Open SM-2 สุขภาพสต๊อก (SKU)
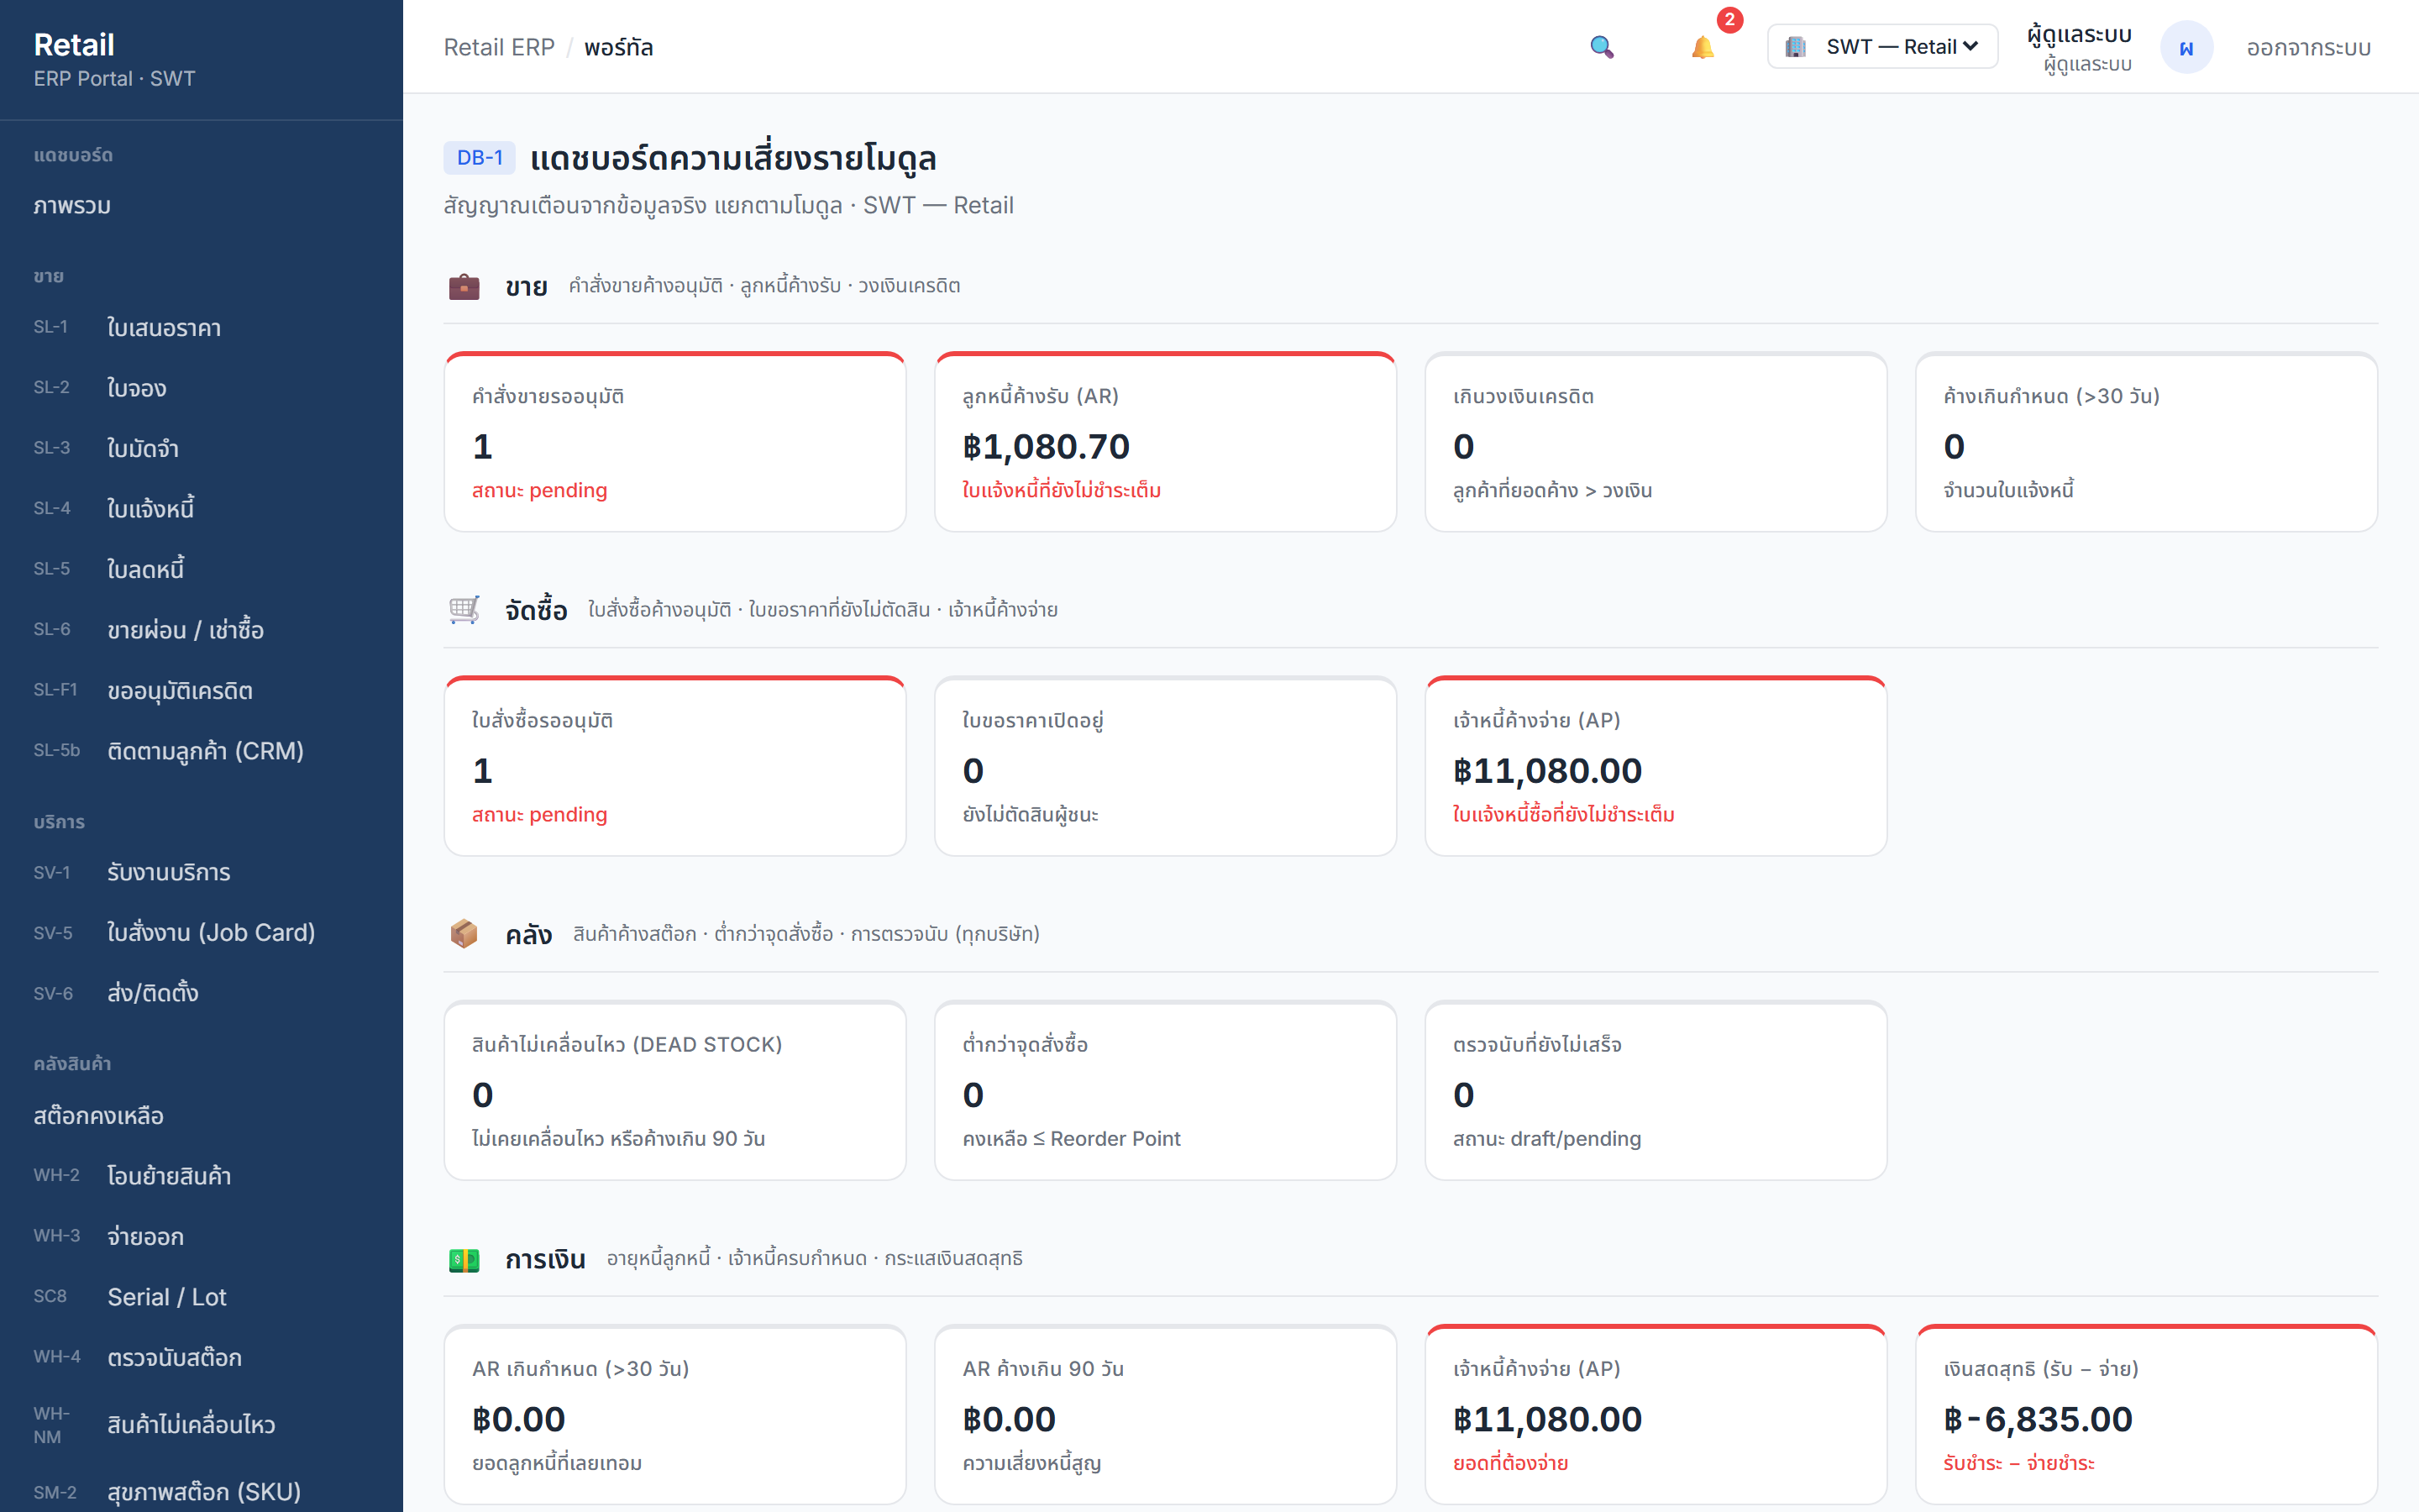 point(201,1492)
